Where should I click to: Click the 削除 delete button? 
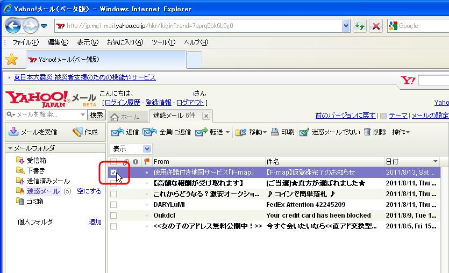point(375,132)
